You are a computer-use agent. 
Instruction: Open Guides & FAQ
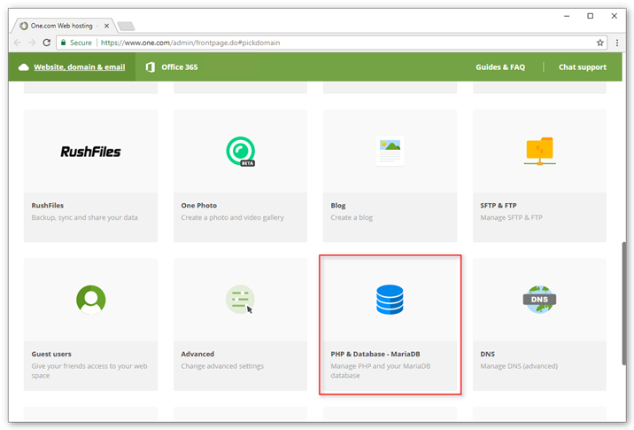[x=500, y=67]
